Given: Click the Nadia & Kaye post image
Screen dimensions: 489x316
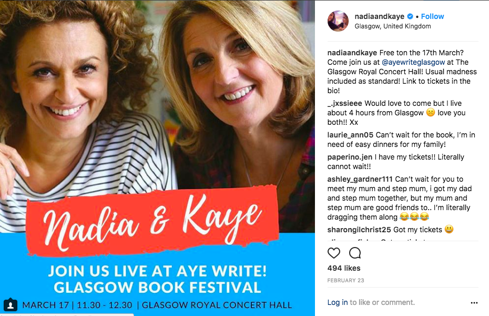Looking at the screenshot, I should (x=157, y=158).
